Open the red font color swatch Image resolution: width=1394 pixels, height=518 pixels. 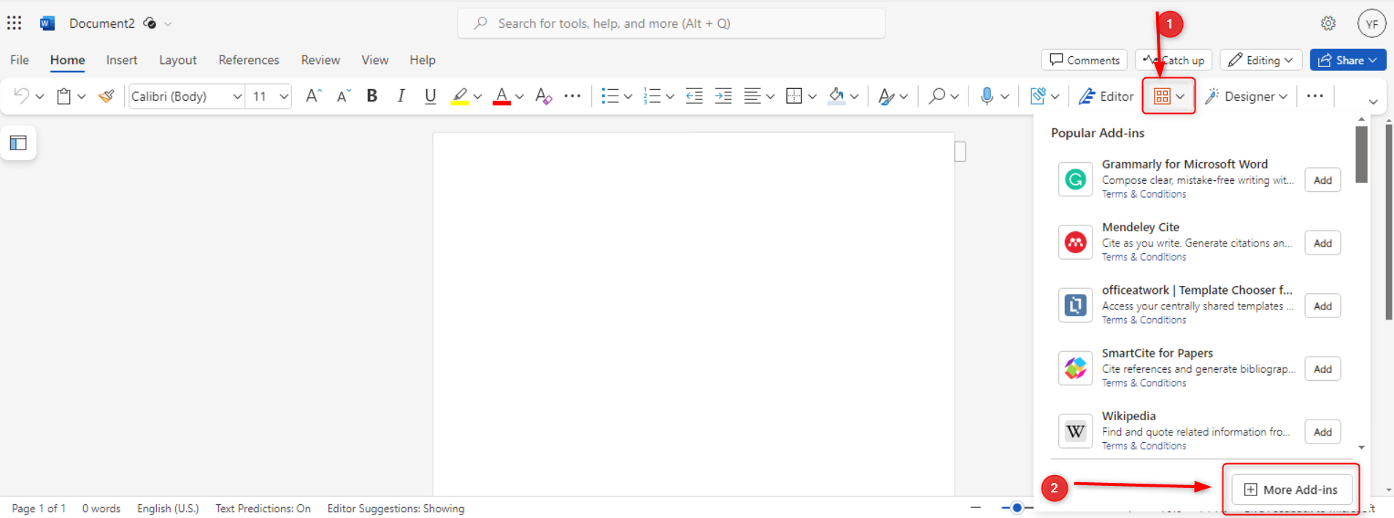pyautogui.click(x=501, y=96)
